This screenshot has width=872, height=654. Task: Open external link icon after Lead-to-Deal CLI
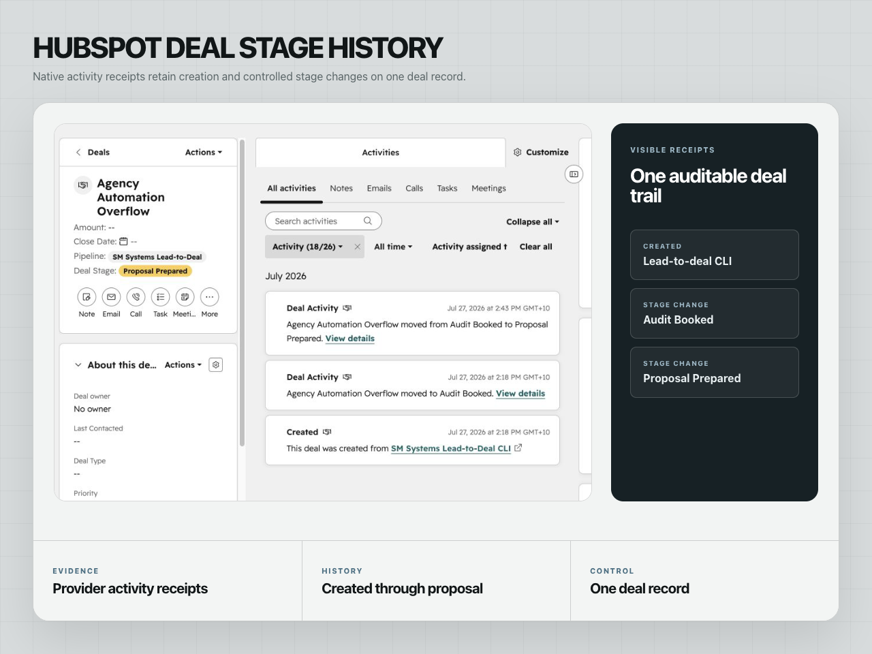(518, 448)
